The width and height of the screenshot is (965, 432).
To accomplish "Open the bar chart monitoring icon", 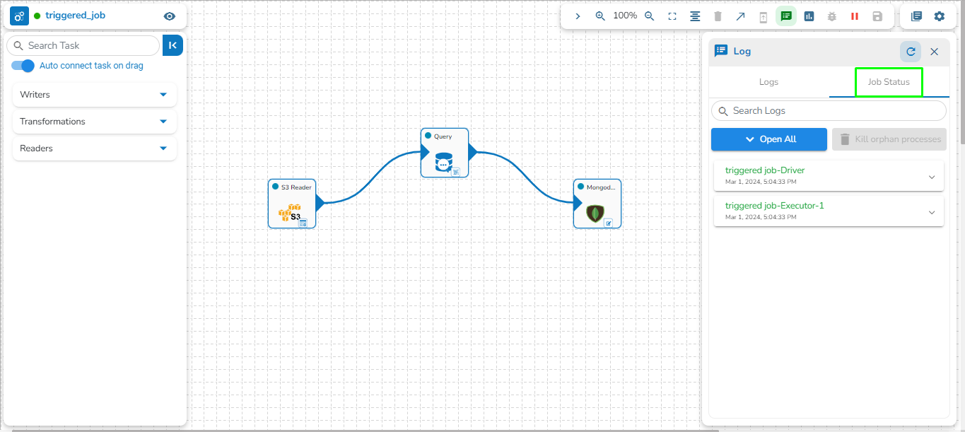I will click(809, 16).
